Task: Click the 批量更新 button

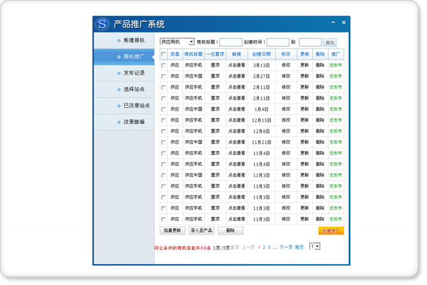Action: (173, 231)
